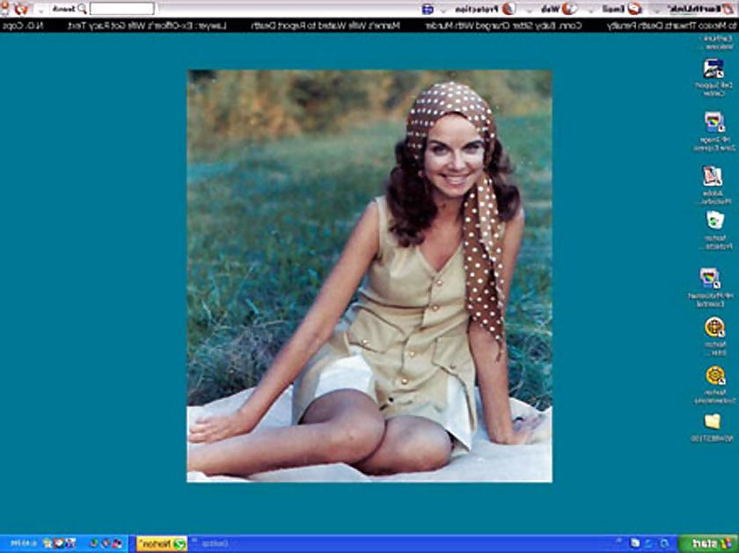Viewport: 739px width, 553px height.
Task: Click the Email envelope icon
Action: (635, 9)
